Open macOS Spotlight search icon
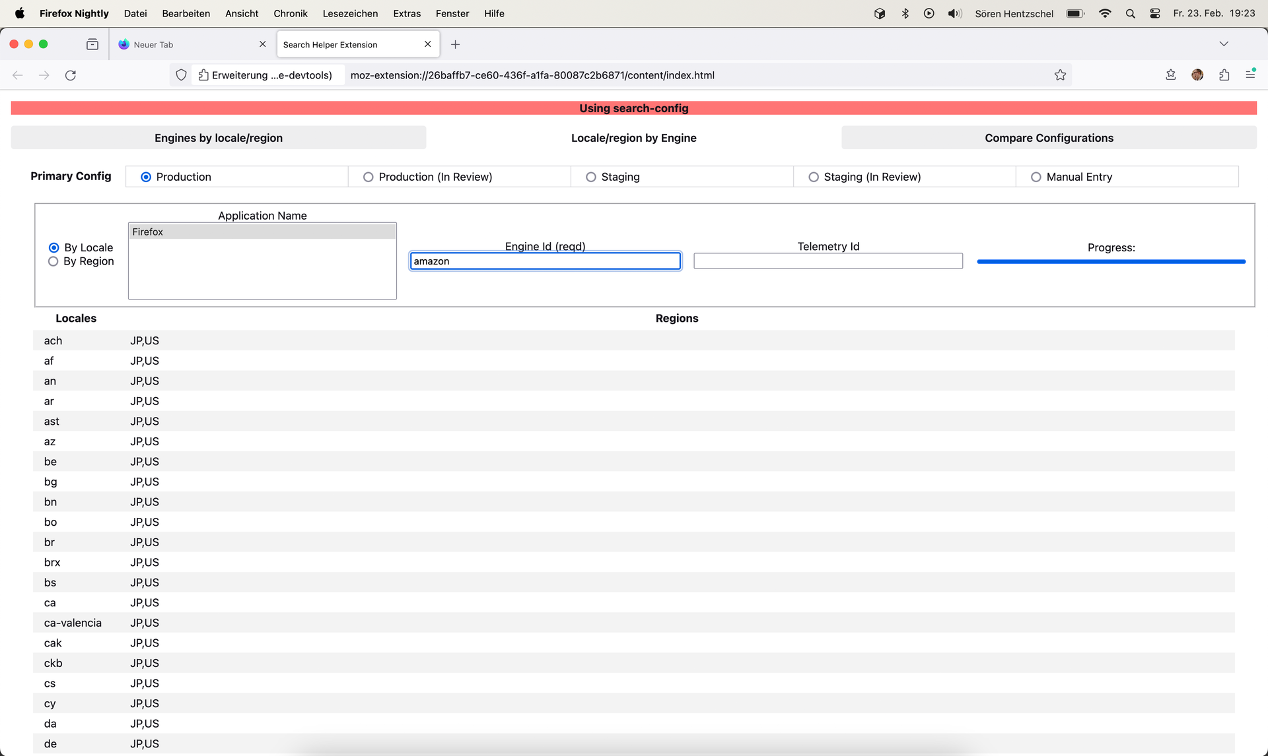1268x756 pixels. (1130, 13)
